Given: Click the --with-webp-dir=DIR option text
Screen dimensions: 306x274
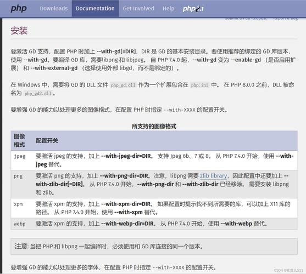Looking at the screenshot, I should point(127,224).
